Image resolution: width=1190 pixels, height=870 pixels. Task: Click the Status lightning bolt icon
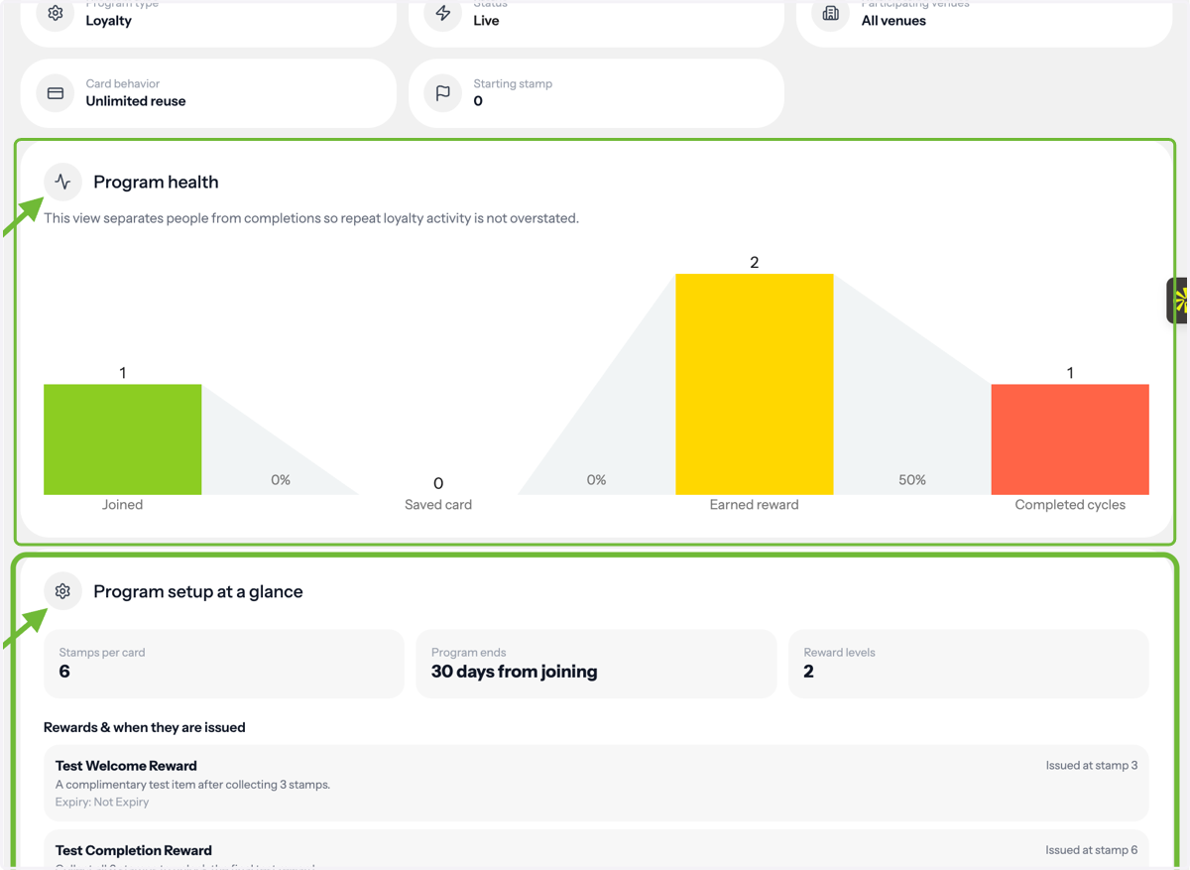(x=443, y=13)
